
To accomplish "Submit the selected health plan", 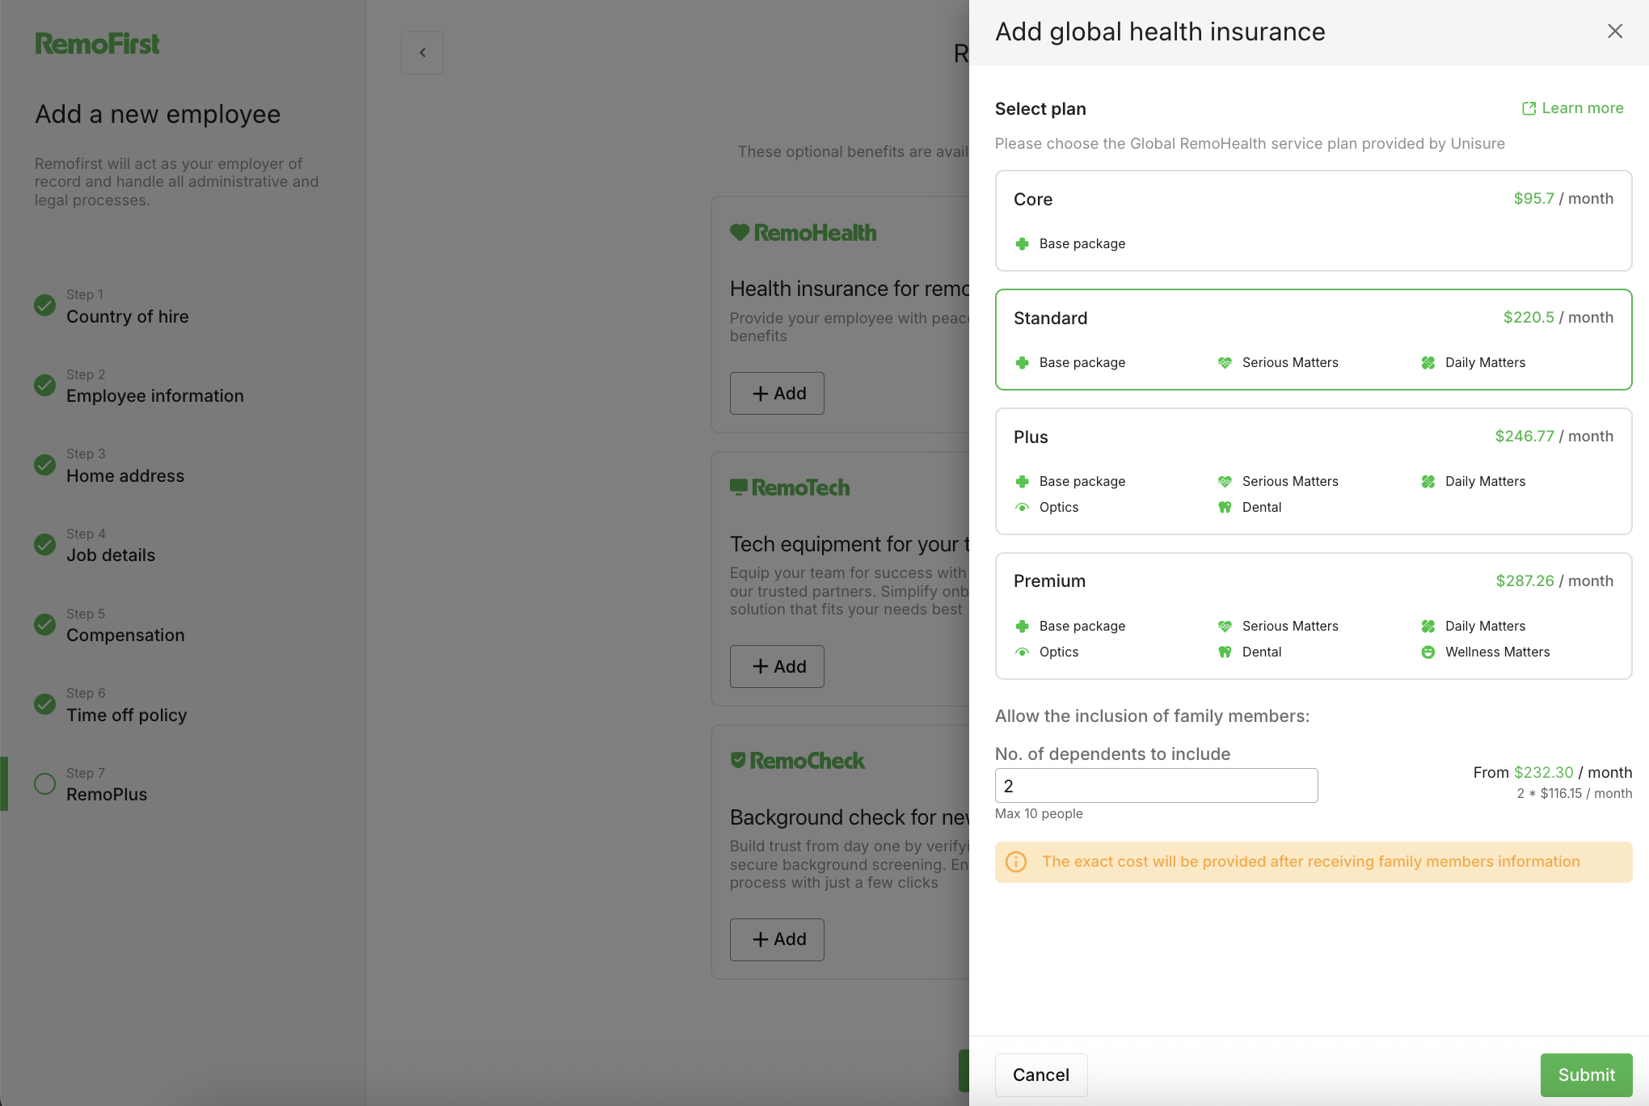I will coord(1586,1074).
